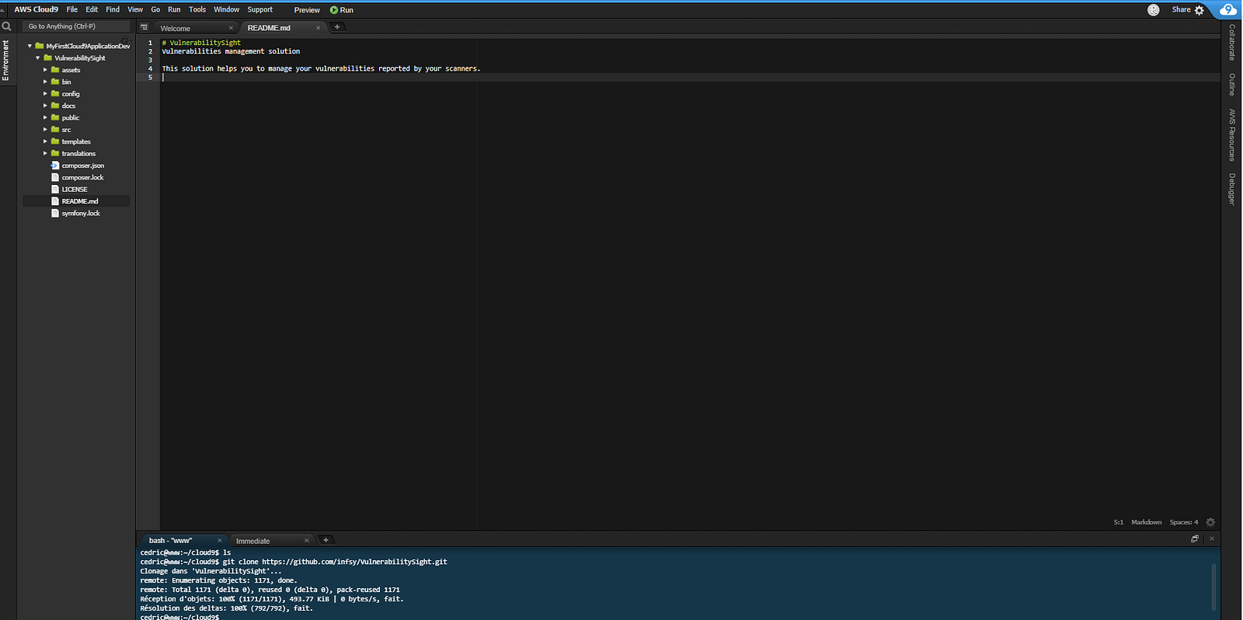Open the Edit menu
The height and width of the screenshot is (620, 1243).
(x=92, y=10)
